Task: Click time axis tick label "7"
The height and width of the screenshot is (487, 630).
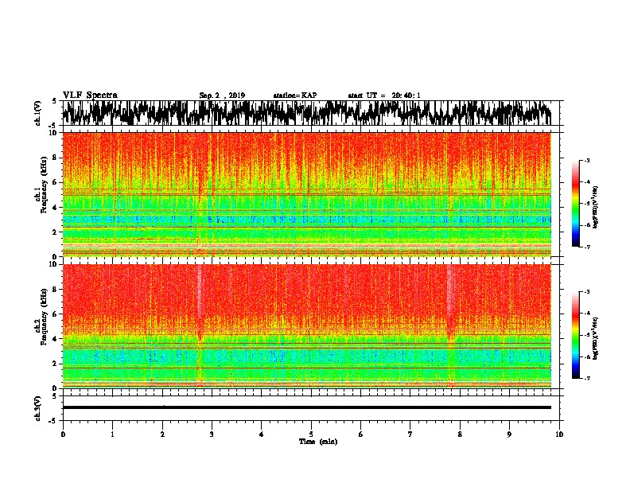Action: click(x=410, y=434)
